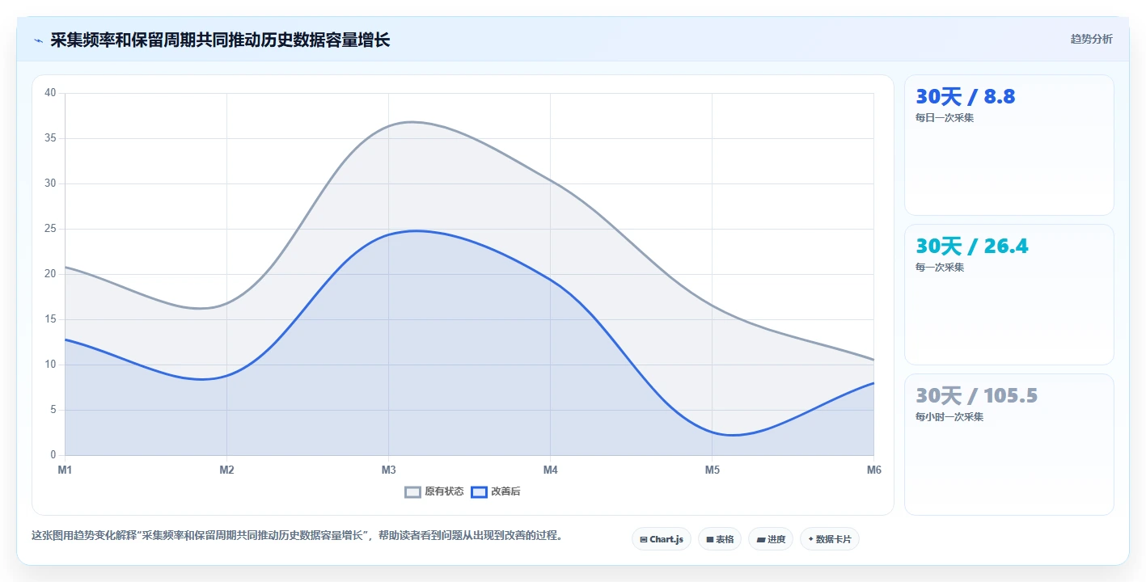1146x582 pixels.
Task: Click the M3 x-axis label
Action: click(x=388, y=470)
